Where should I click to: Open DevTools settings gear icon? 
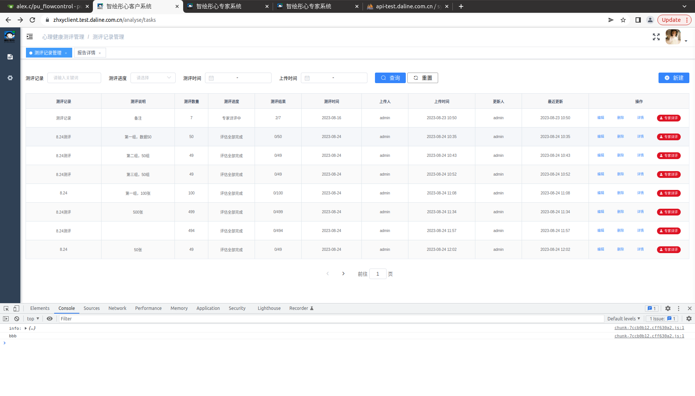[x=668, y=308]
